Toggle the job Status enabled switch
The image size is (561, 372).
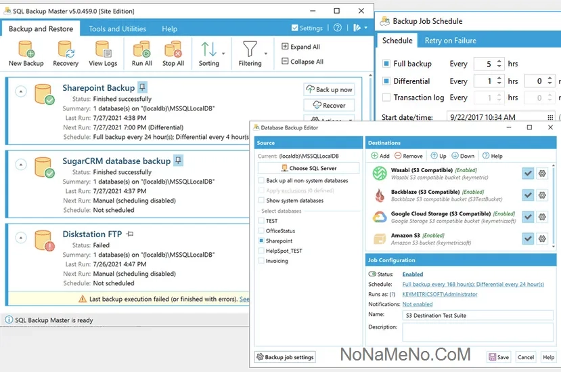click(x=372, y=274)
